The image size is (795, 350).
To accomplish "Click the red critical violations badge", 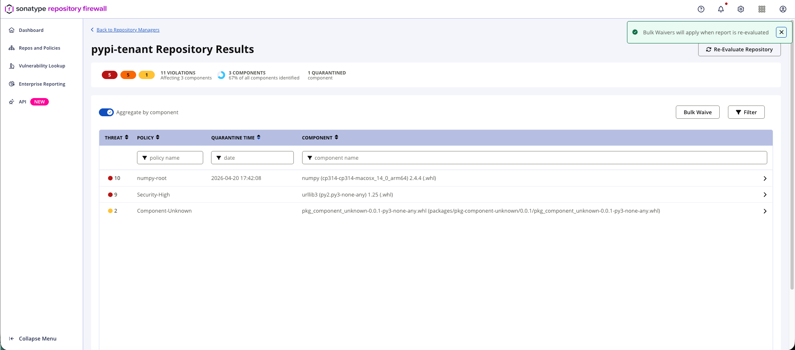I will point(110,75).
